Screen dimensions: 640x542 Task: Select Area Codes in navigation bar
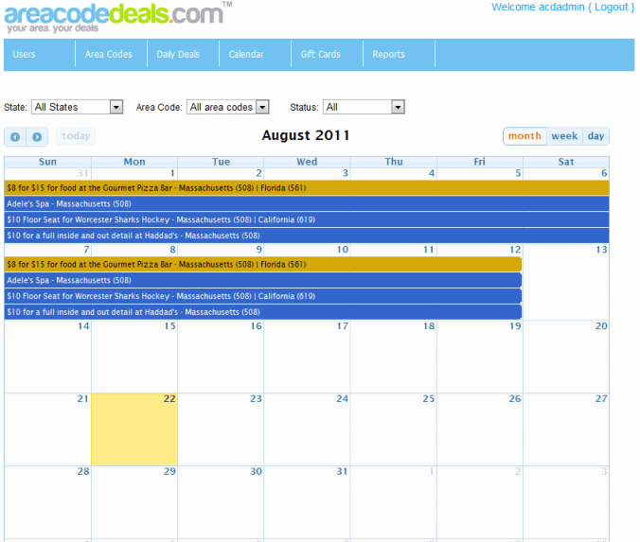109,54
